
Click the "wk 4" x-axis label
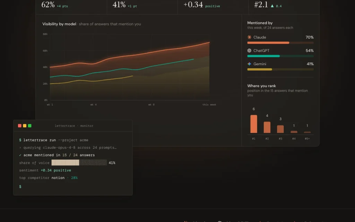point(94,105)
